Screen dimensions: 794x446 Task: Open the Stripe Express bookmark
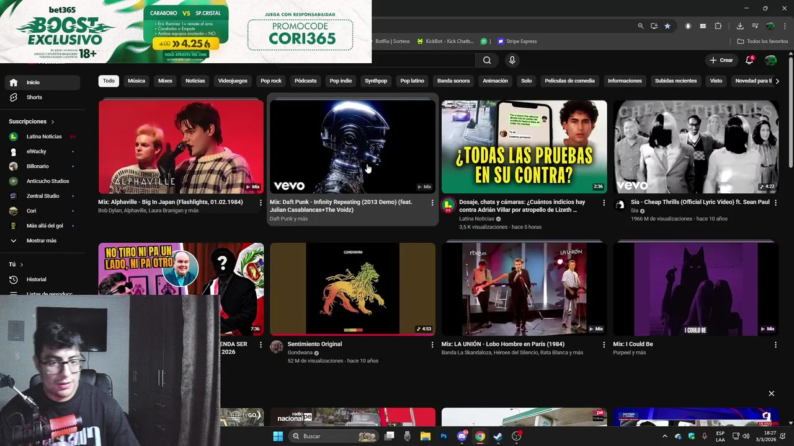click(516, 42)
